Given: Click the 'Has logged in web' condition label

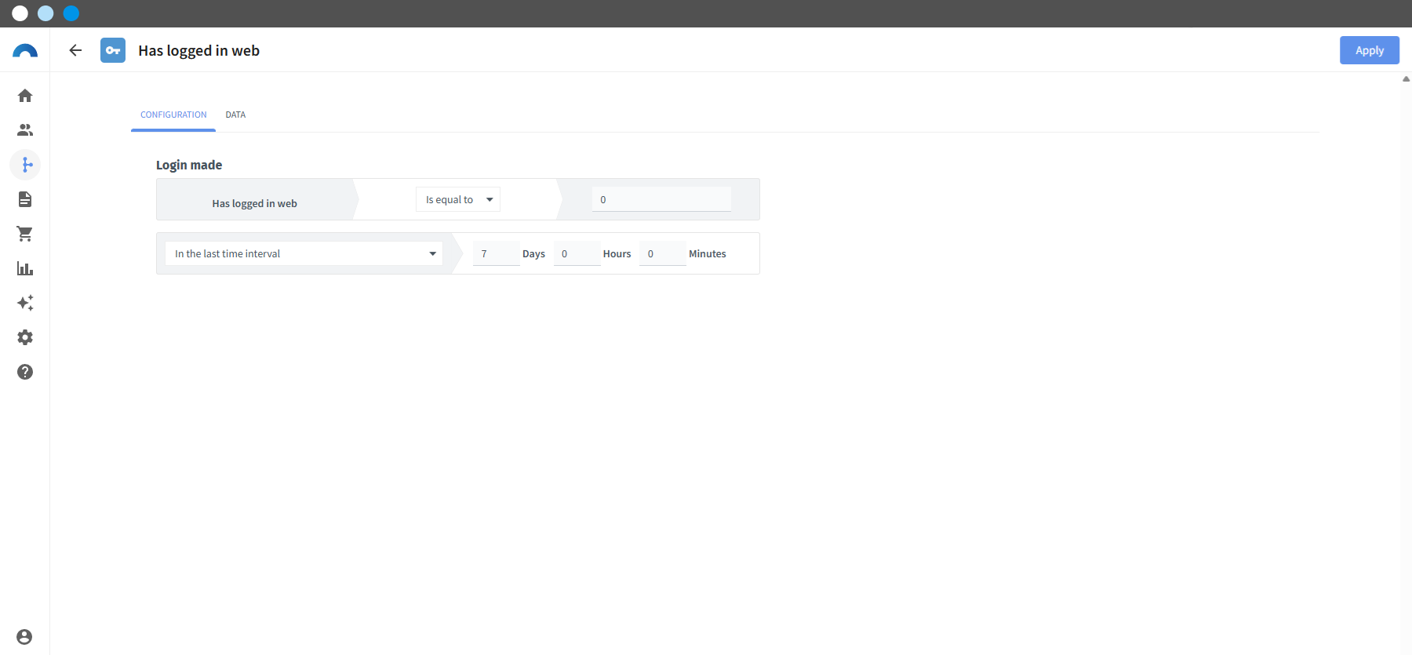Looking at the screenshot, I should [x=254, y=203].
